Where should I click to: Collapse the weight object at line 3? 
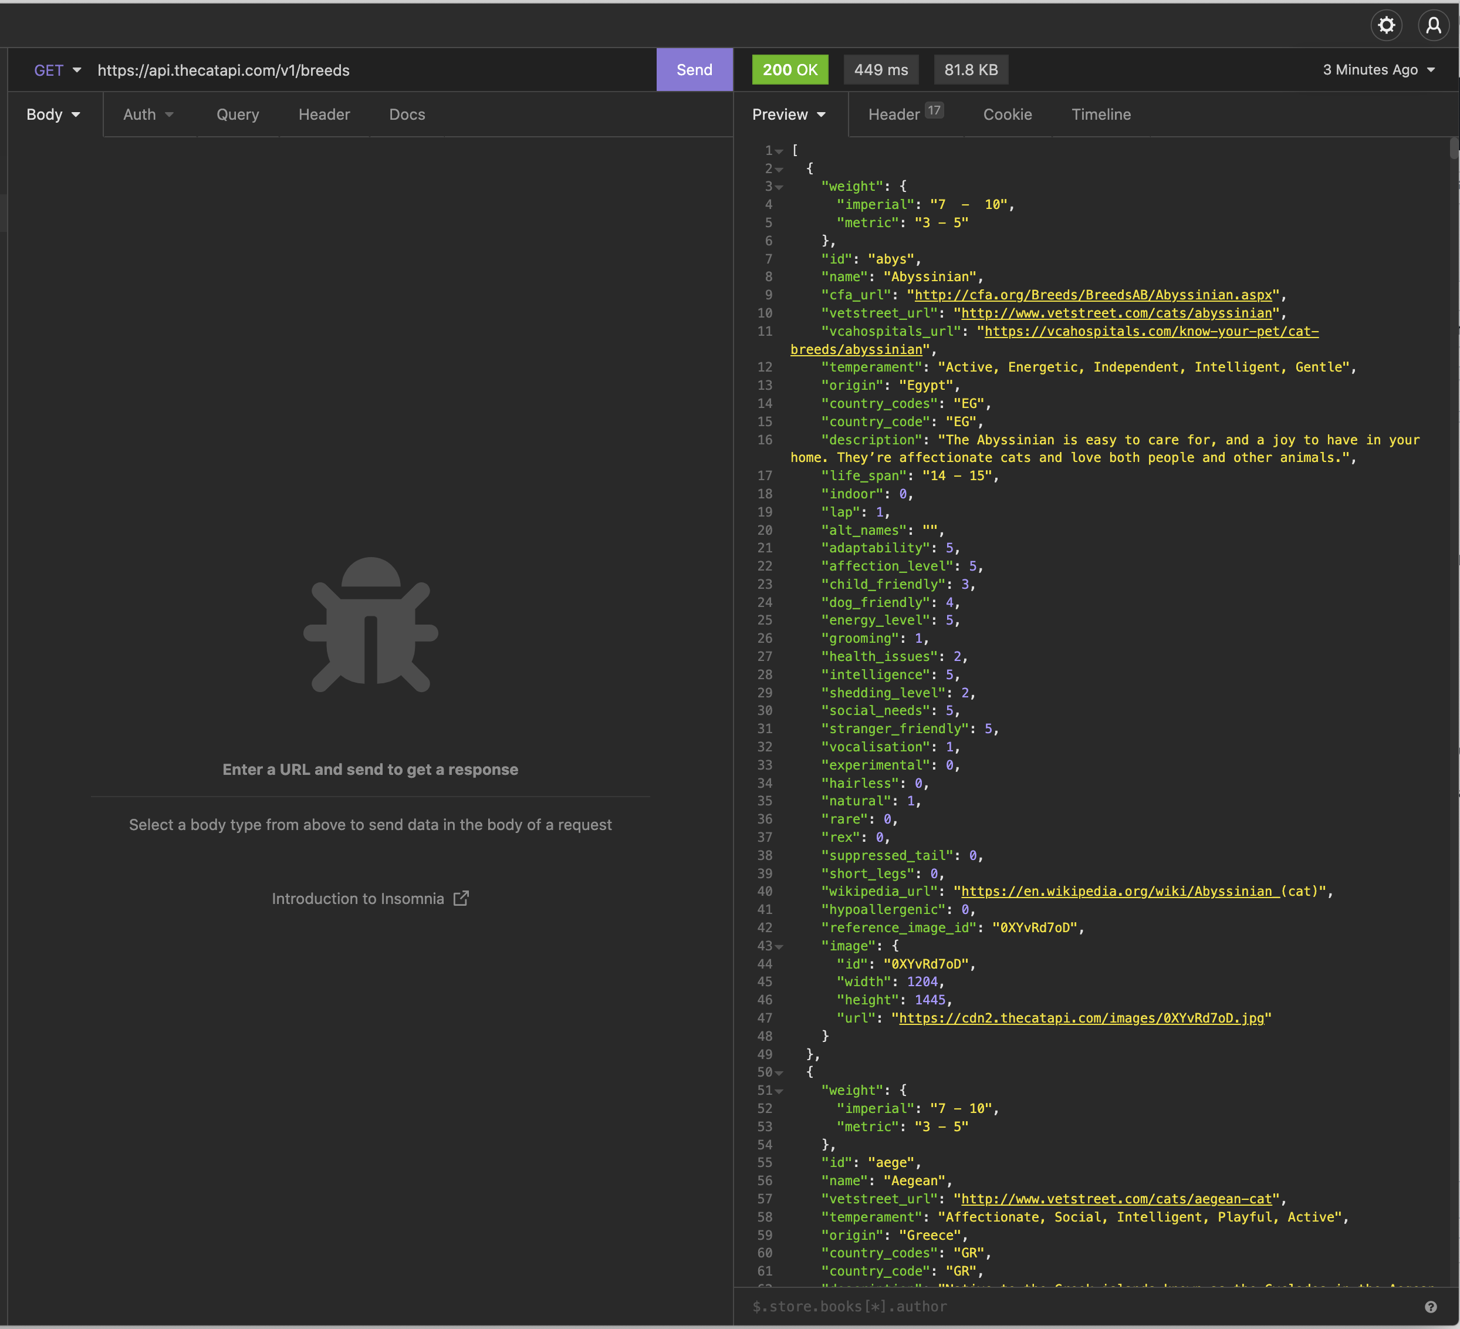pyautogui.click(x=779, y=188)
